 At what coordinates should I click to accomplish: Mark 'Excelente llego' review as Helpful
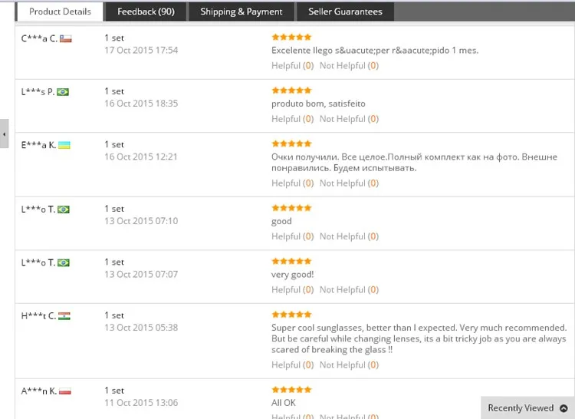tap(292, 66)
